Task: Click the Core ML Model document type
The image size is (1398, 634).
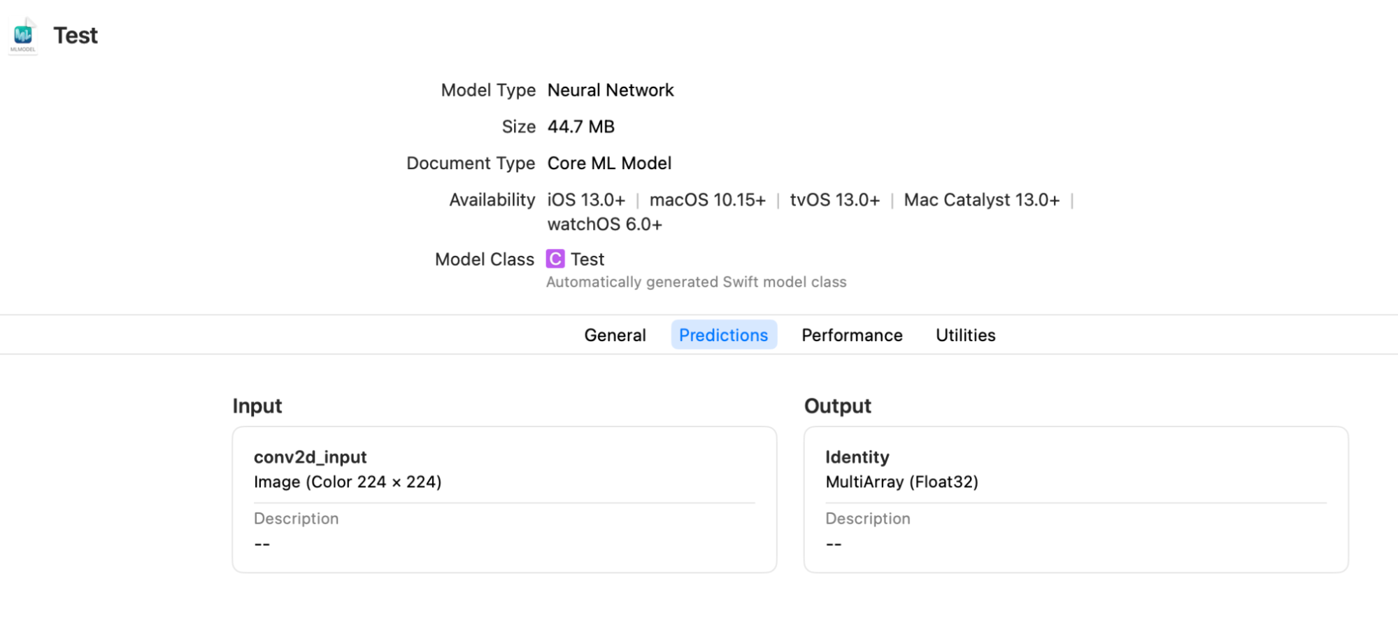Action: [x=609, y=164]
